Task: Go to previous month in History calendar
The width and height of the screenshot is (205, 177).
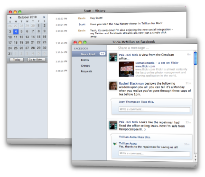Action: point(10,18)
